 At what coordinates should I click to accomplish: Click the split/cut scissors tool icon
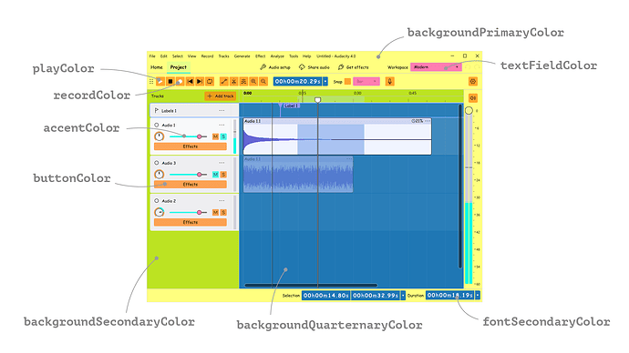pyautogui.click(x=234, y=82)
